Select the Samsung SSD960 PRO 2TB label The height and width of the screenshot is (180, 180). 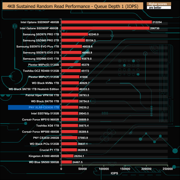point(41,40)
